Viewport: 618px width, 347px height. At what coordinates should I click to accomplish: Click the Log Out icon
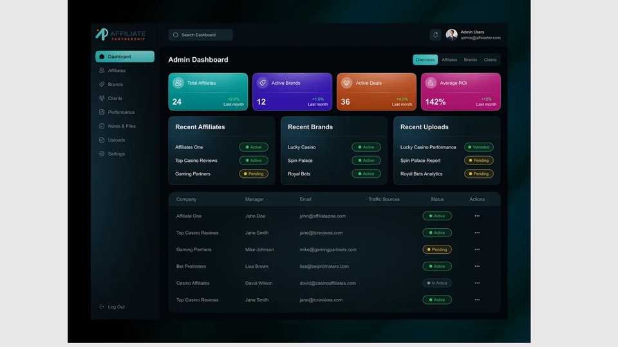[102, 307]
